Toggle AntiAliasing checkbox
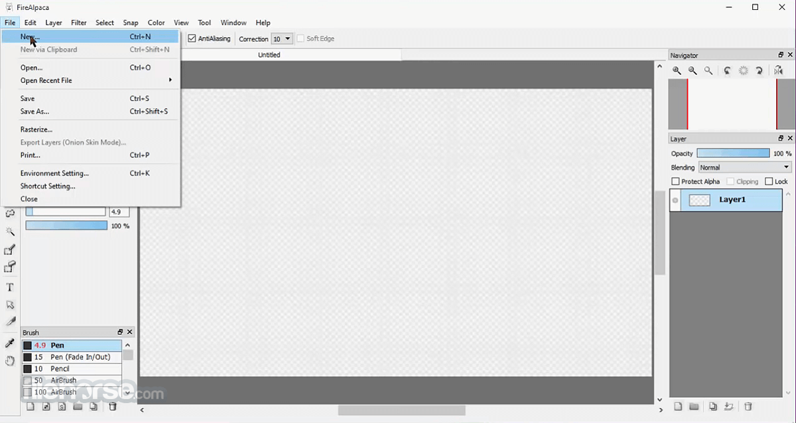The height and width of the screenshot is (423, 796). pyautogui.click(x=192, y=38)
